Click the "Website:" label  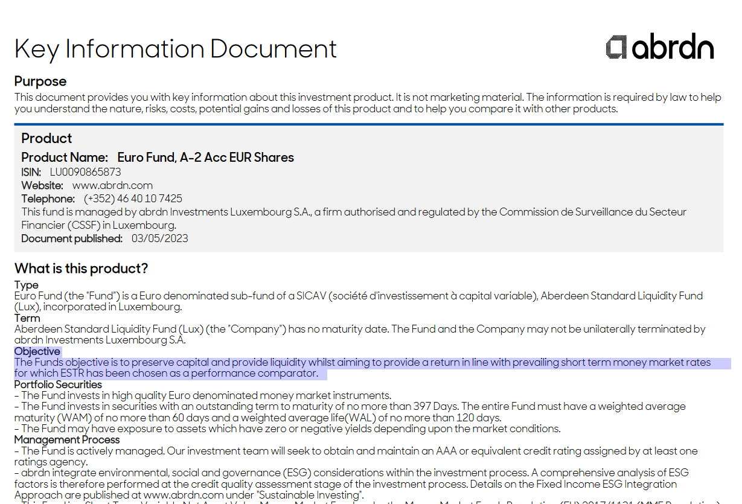[42, 185]
